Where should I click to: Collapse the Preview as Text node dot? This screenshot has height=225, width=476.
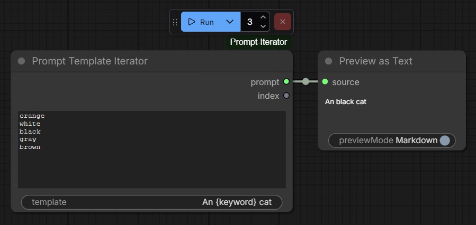[x=328, y=61]
